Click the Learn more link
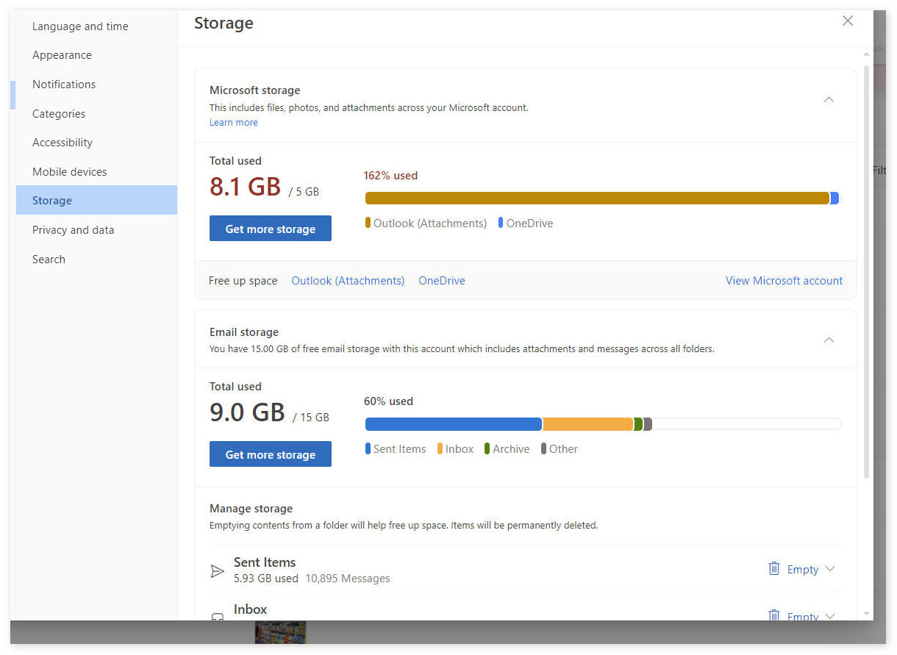The image size is (897, 655). [233, 123]
